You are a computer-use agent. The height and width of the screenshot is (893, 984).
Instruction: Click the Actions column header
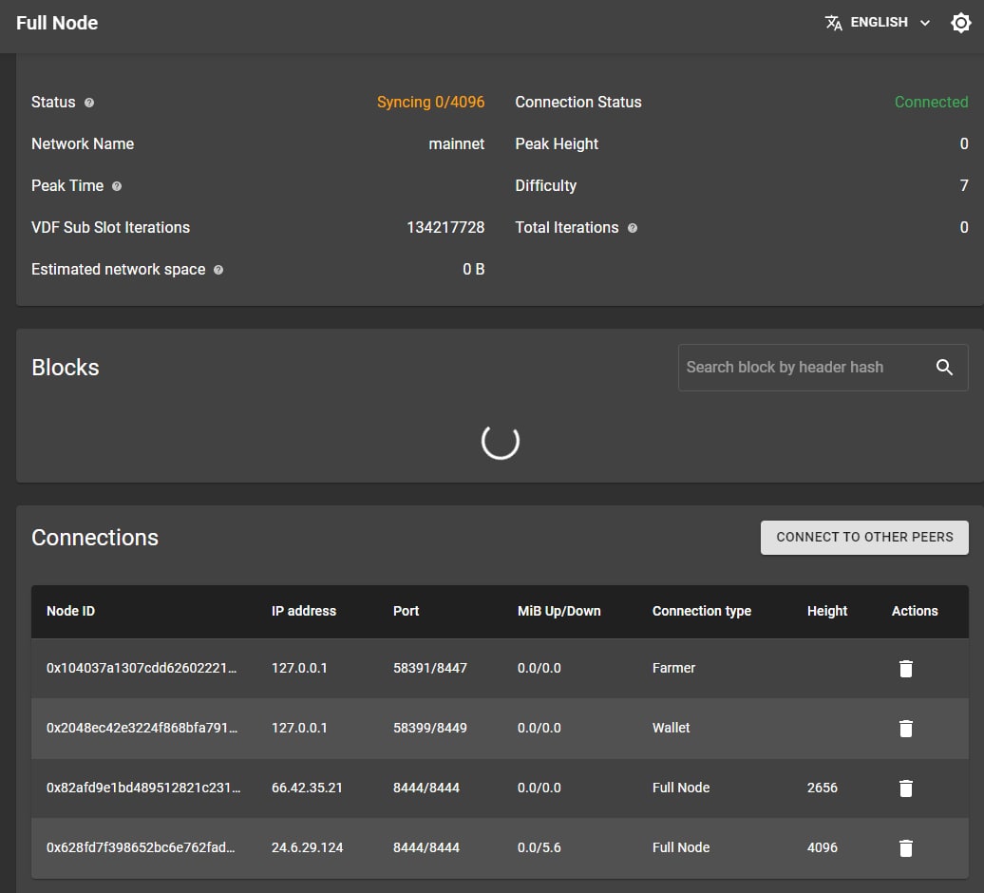point(915,611)
